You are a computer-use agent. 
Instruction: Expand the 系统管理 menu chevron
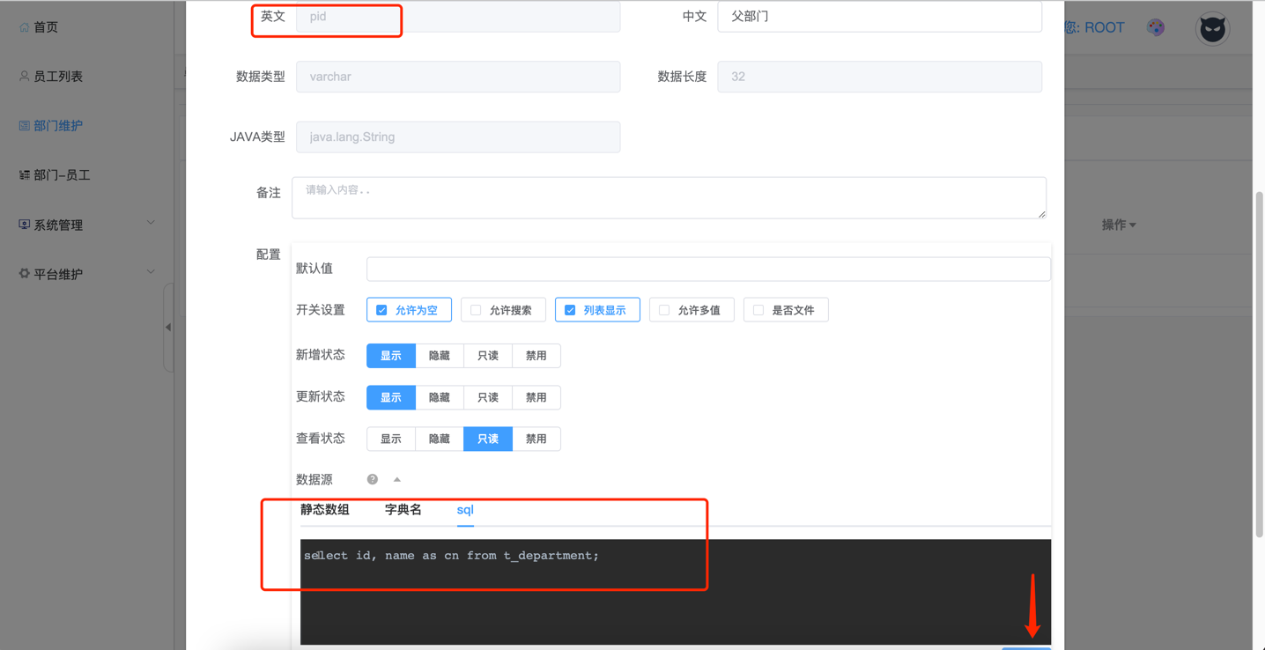151,224
